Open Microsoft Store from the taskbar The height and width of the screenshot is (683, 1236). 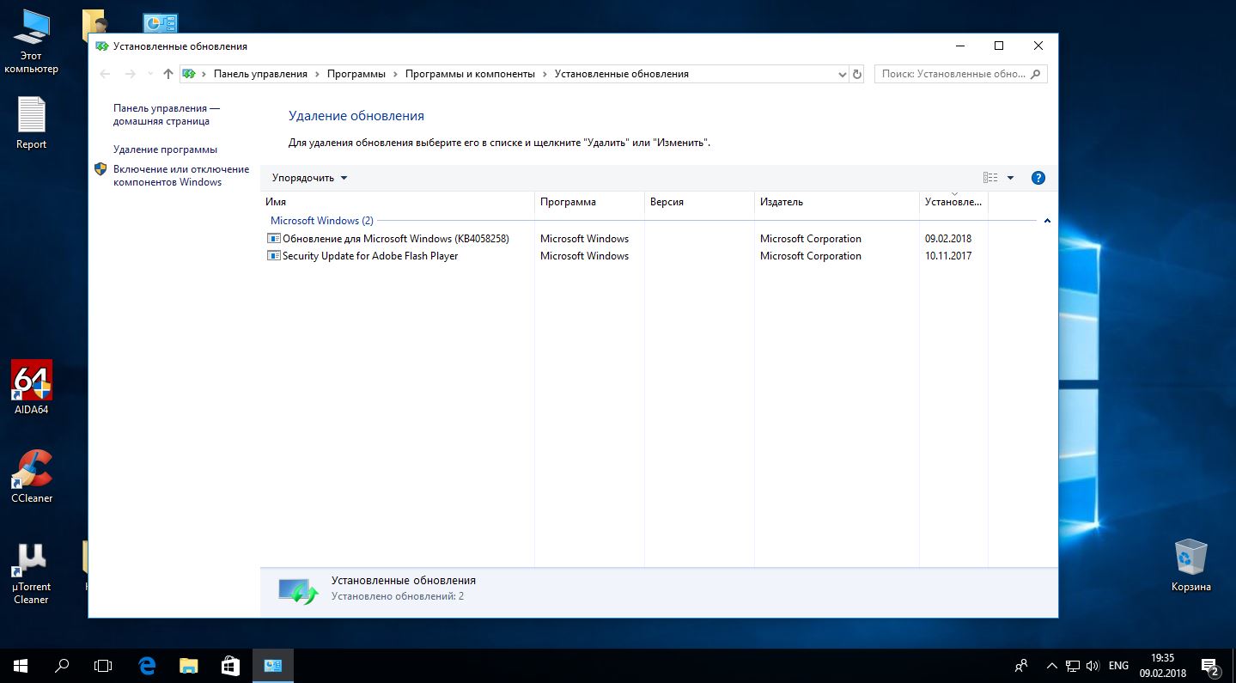tap(230, 666)
